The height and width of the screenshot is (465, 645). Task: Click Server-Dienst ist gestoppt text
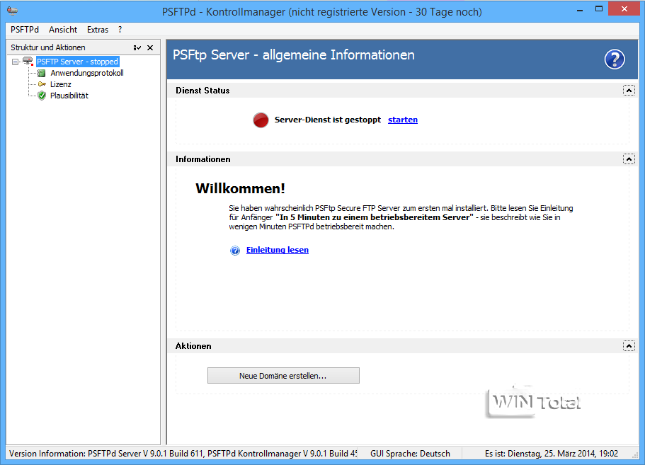pos(327,120)
